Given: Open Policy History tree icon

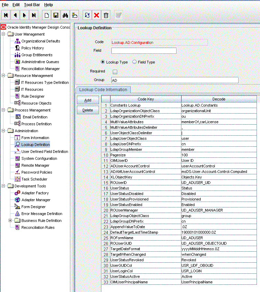Looking at the screenshot, I should click(x=17, y=48).
